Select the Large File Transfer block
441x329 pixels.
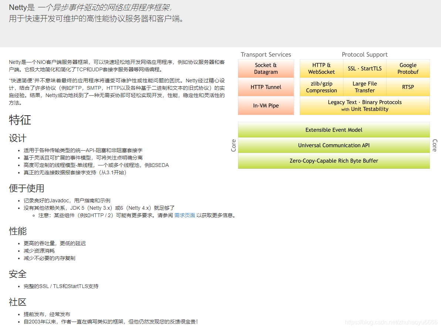pos(364,87)
